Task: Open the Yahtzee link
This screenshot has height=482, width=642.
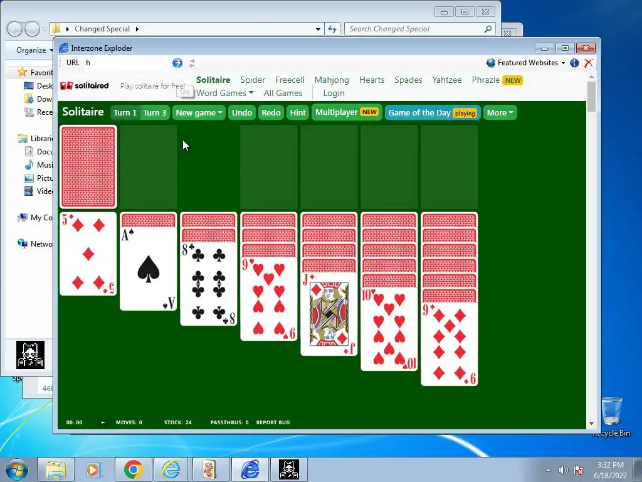Action: pyautogui.click(x=446, y=80)
